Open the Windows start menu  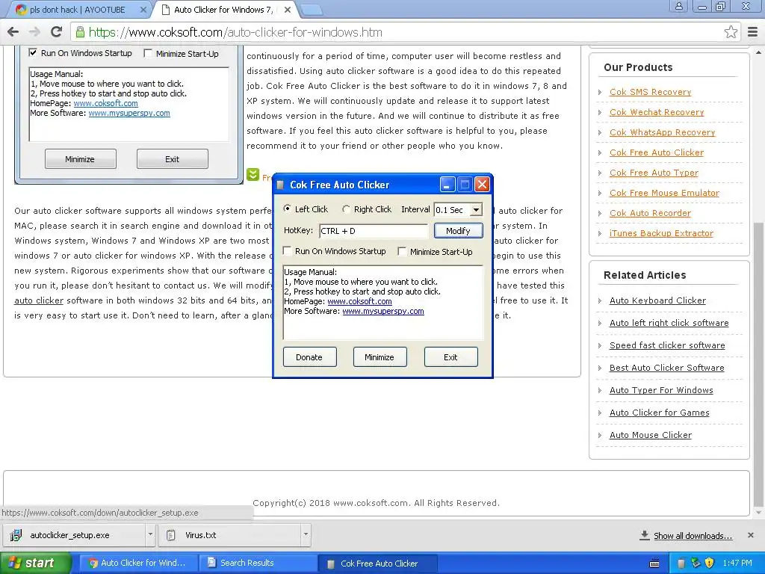pos(36,563)
